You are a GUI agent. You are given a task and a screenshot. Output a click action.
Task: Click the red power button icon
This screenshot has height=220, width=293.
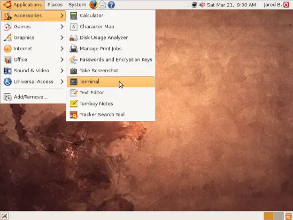point(286,4)
